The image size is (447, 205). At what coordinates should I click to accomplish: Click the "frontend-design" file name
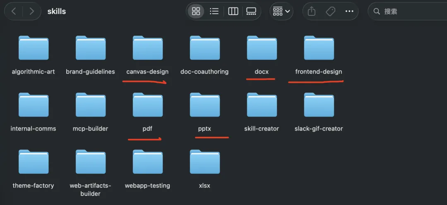point(319,72)
